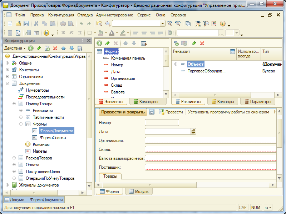Click the calendar picker button in Дата field
The width and height of the screenshot is (286, 214).
pos(193,132)
